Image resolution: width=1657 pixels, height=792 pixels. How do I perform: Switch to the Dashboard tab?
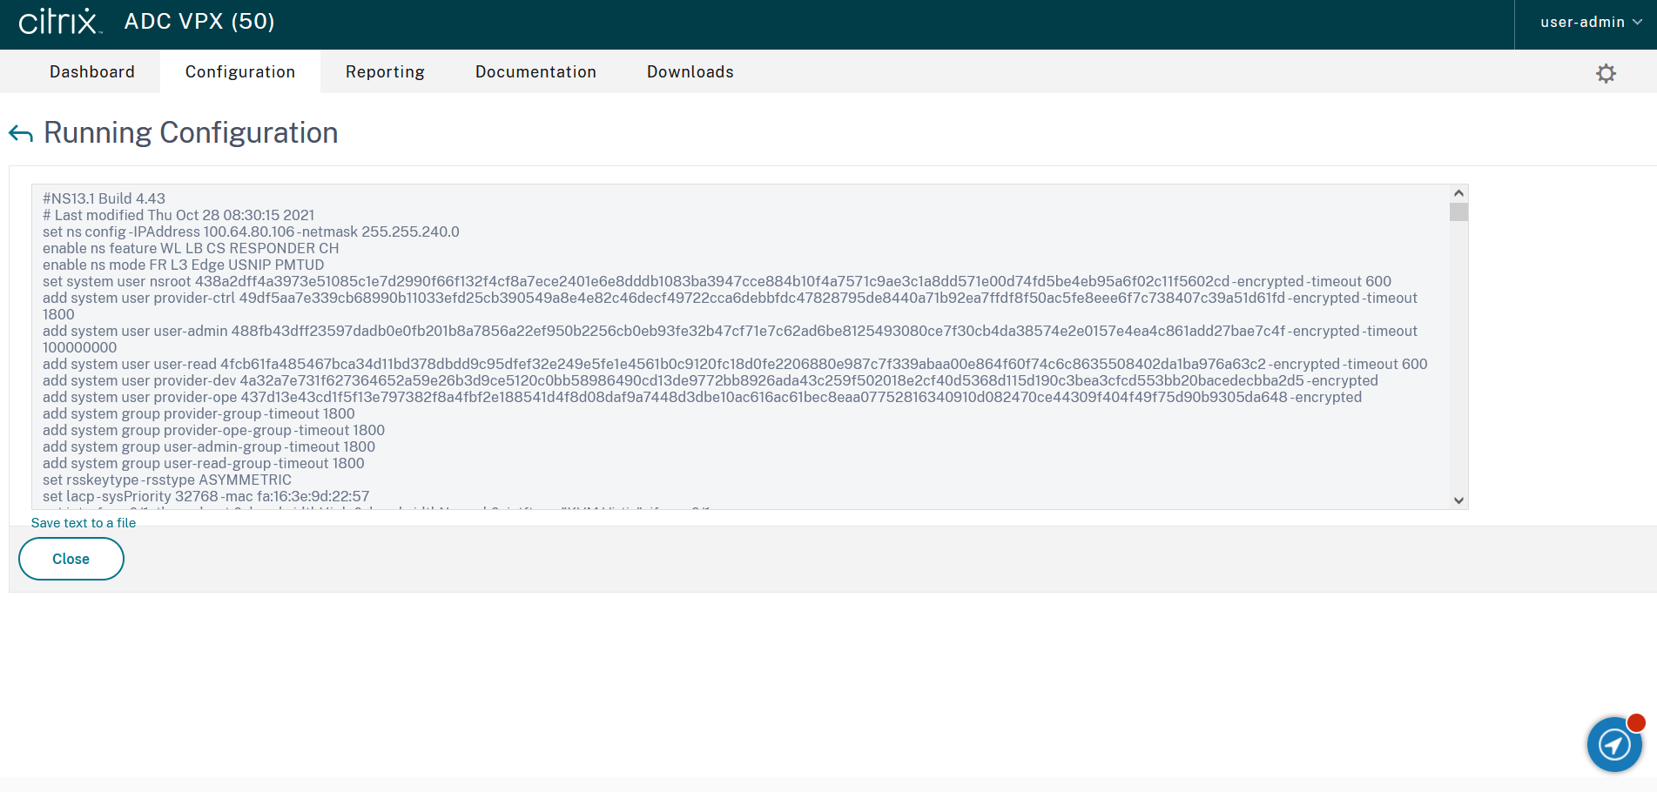[x=92, y=71]
